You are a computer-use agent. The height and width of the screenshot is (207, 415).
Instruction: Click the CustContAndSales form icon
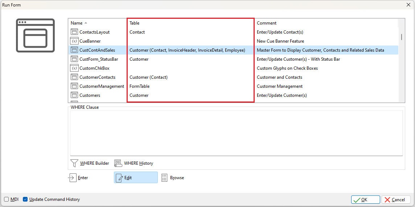click(x=74, y=50)
